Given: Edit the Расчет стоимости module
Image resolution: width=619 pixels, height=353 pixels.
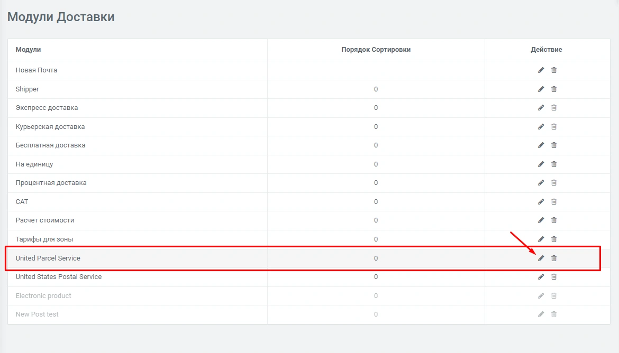Looking at the screenshot, I should click(x=541, y=220).
